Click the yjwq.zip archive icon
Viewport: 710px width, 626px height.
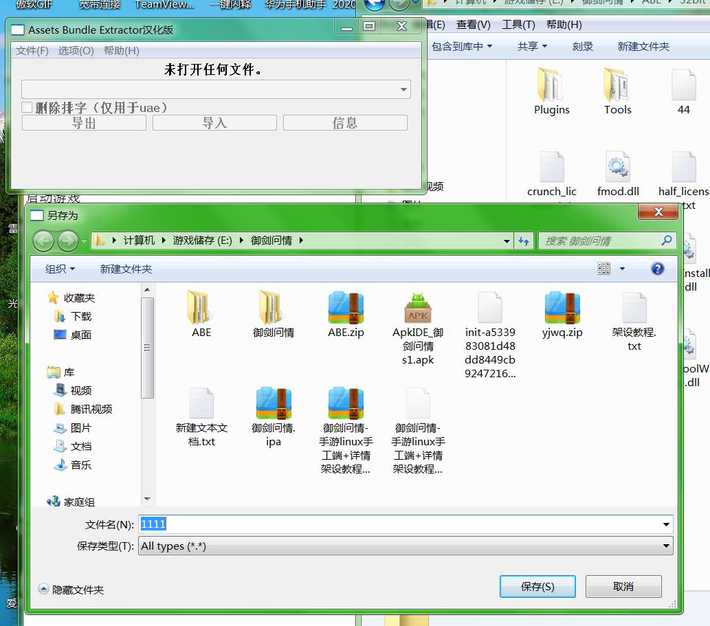(x=562, y=308)
